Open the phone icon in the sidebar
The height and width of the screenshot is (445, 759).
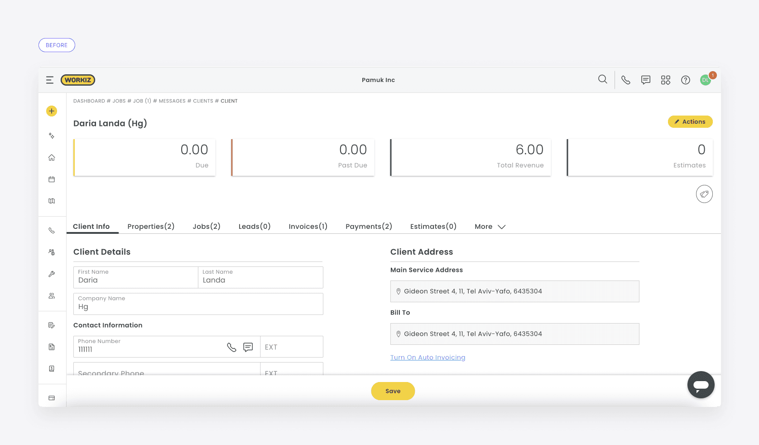(52, 230)
